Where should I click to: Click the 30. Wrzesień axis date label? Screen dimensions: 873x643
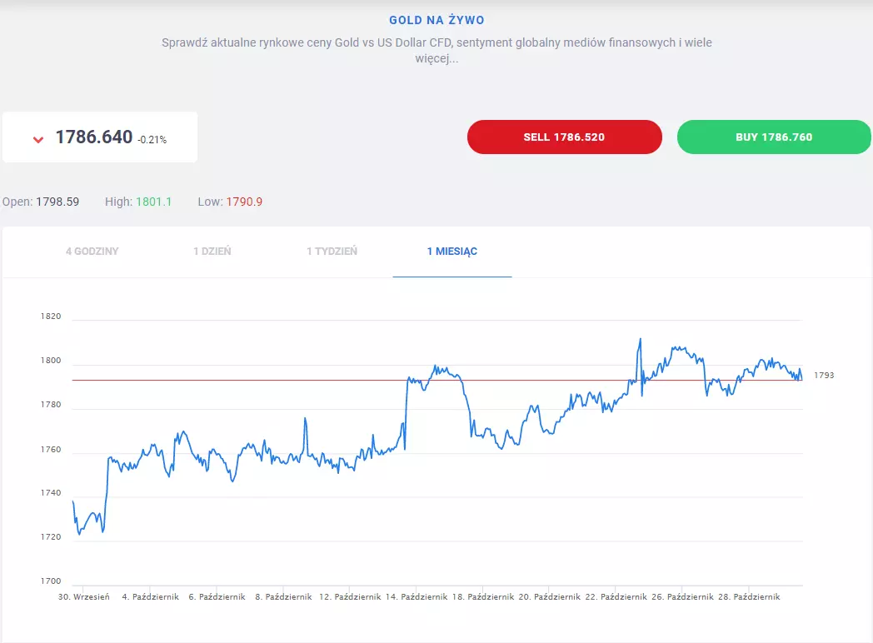click(x=83, y=597)
